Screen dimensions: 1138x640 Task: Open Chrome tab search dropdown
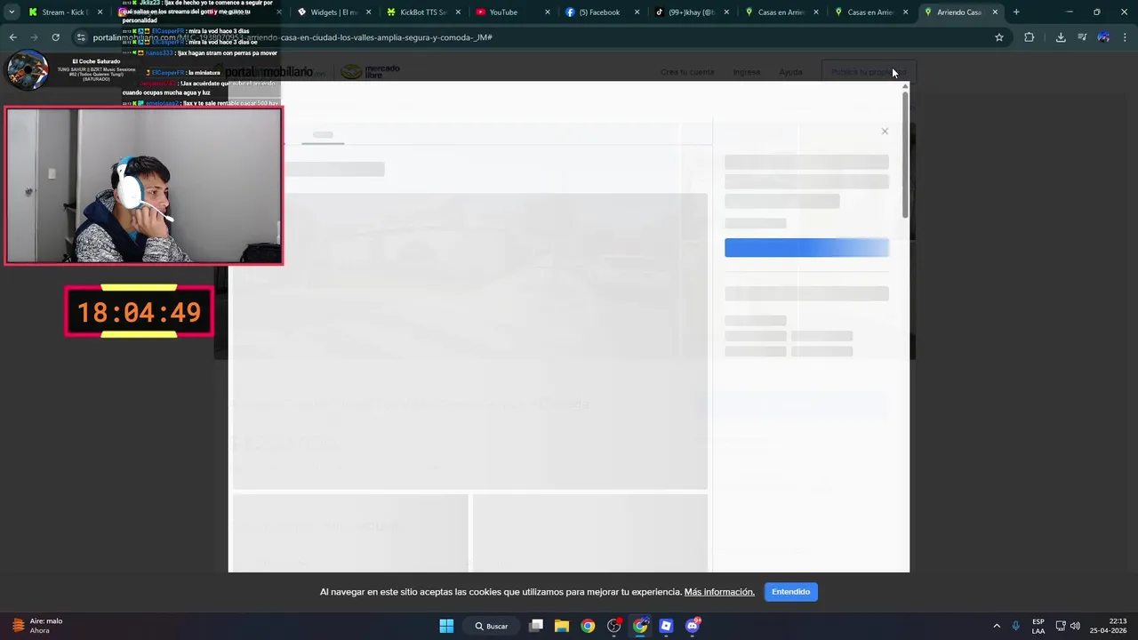pos(12,12)
